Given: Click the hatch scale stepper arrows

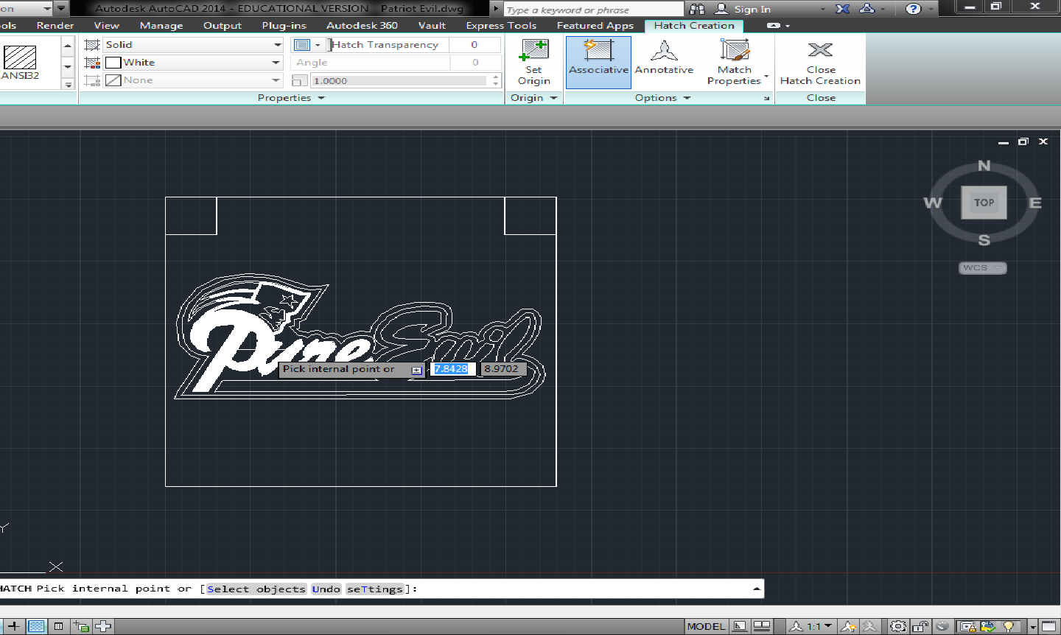Looking at the screenshot, I should 496,80.
